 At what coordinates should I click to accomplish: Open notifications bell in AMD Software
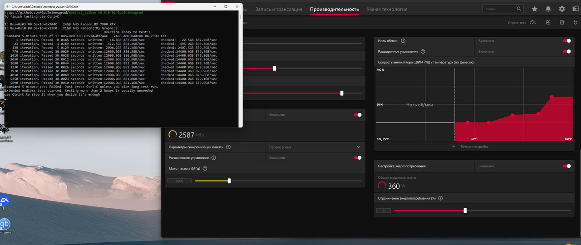tap(548, 9)
